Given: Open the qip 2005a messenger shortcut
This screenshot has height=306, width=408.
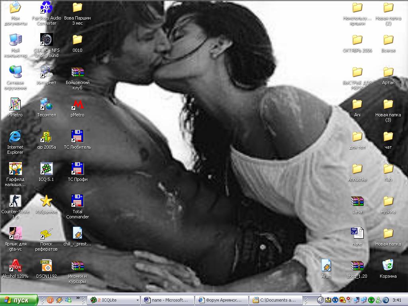Looking at the screenshot, I should click(x=46, y=137).
